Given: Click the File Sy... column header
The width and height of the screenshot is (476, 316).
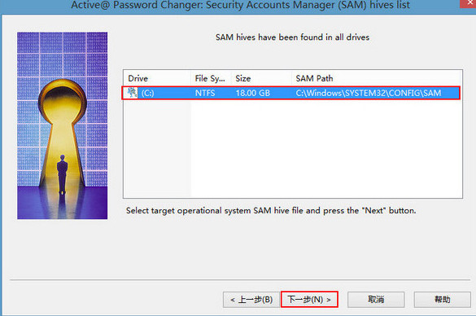Looking at the screenshot, I should click(211, 78).
